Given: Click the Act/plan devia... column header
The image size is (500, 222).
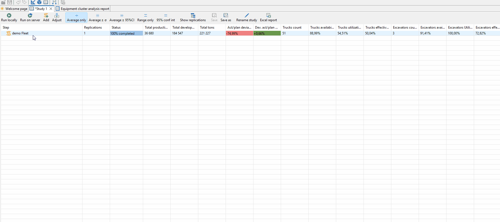Looking at the screenshot, I should click(239, 28).
